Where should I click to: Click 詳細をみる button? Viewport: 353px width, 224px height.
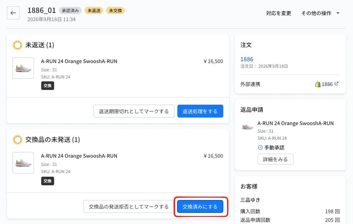pyautogui.click(x=275, y=159)
